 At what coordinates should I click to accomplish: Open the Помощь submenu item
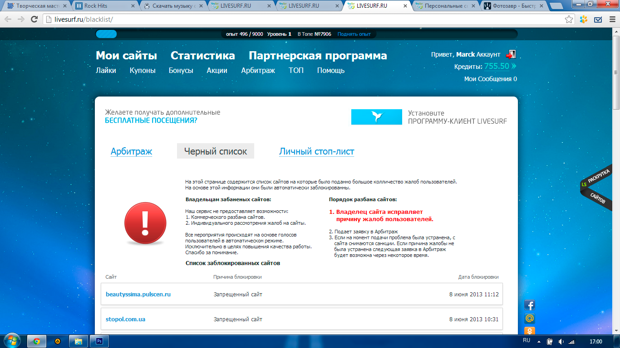point(331,71)
